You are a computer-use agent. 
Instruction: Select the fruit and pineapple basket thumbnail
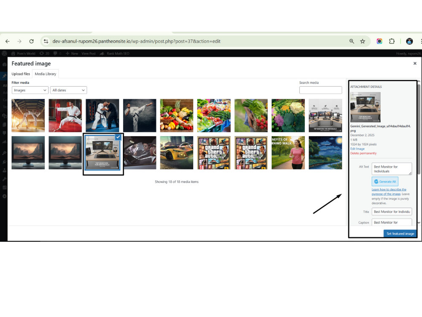point(176,115)
